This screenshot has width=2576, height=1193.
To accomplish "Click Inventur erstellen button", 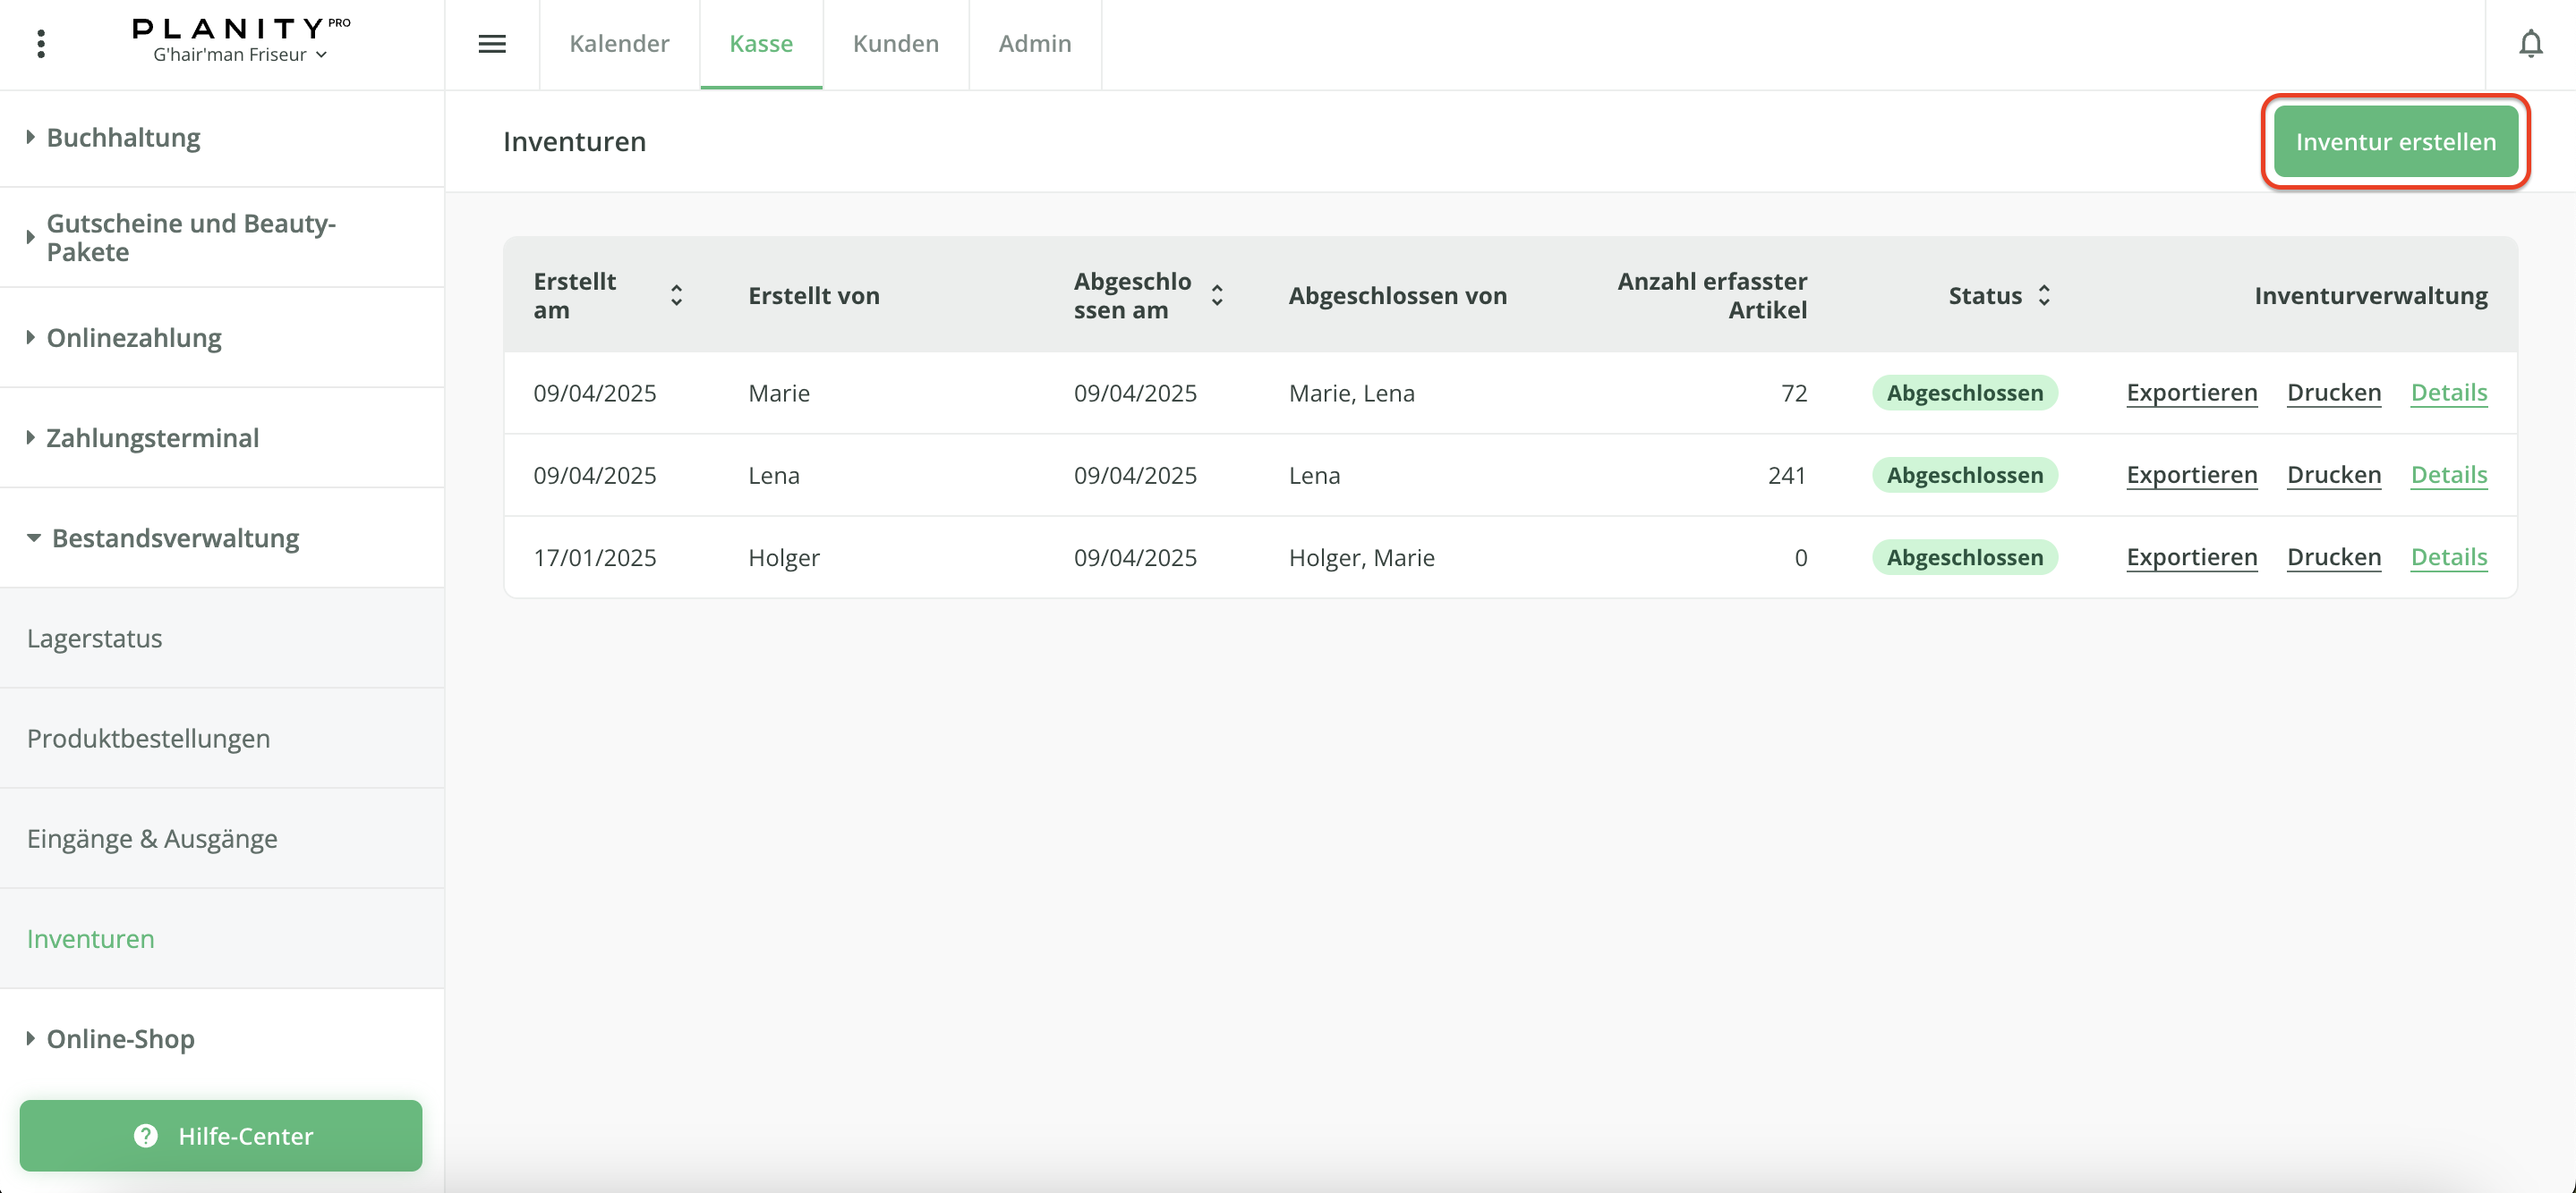I will [x=2395, y=142].
